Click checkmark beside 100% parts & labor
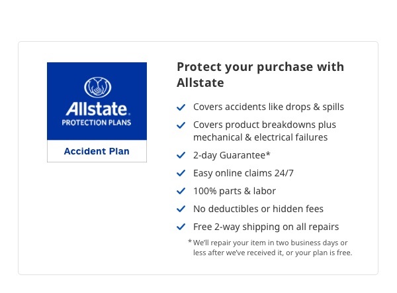The width and height of the screenshot is (397, 293). coord(181,192)
